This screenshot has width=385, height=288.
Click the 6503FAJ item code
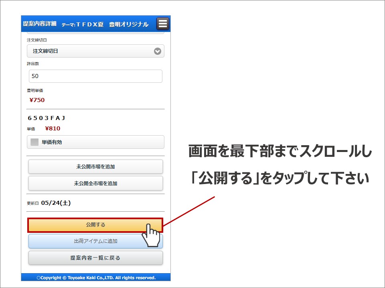[x=47, y=118]
